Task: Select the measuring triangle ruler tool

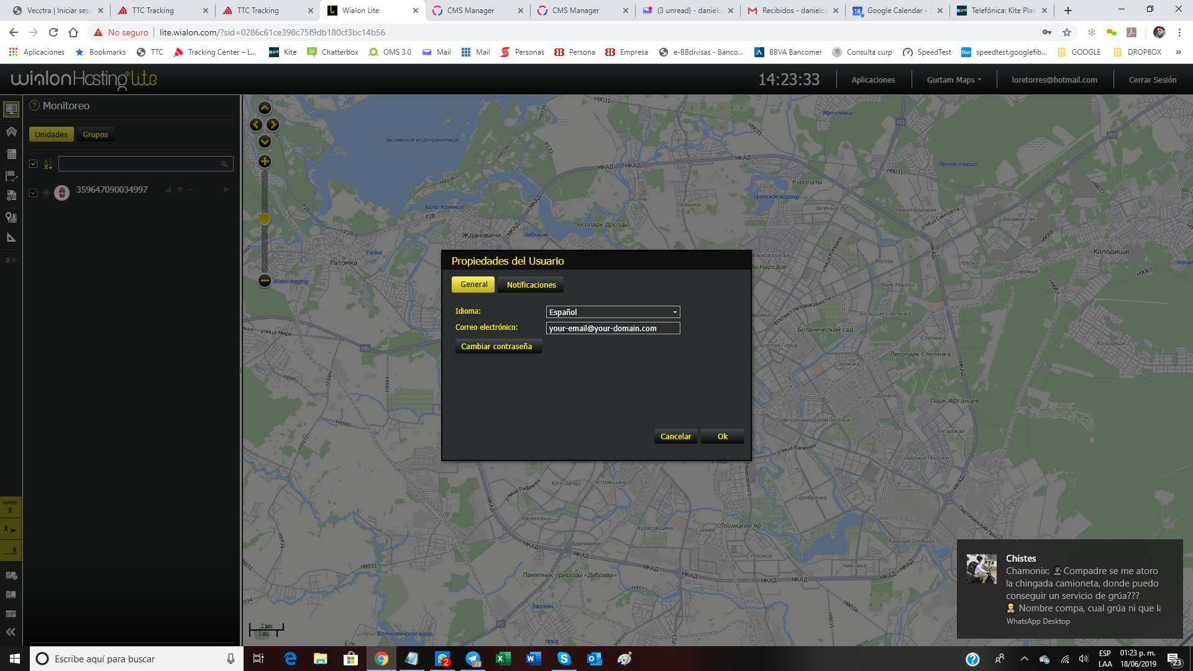Action: tap(11, 237)
